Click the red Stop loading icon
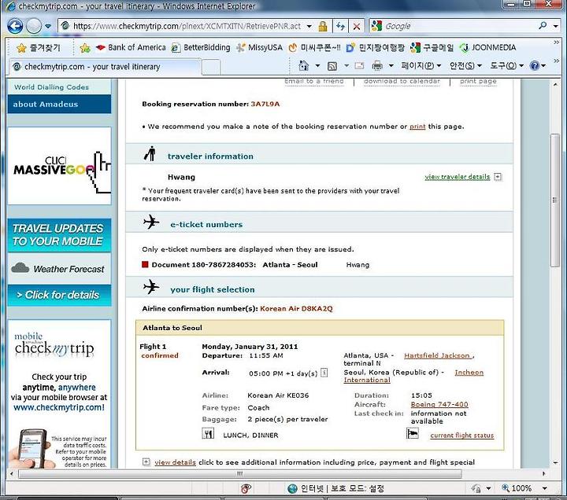 coord(357,27)
